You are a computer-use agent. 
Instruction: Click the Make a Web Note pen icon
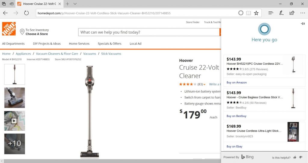(x=281, y=13)
